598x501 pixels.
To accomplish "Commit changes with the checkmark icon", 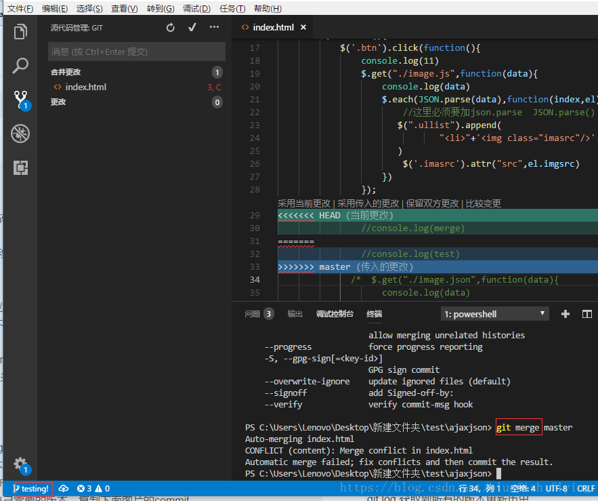I will pyautogui.click(x=192, y=28).
